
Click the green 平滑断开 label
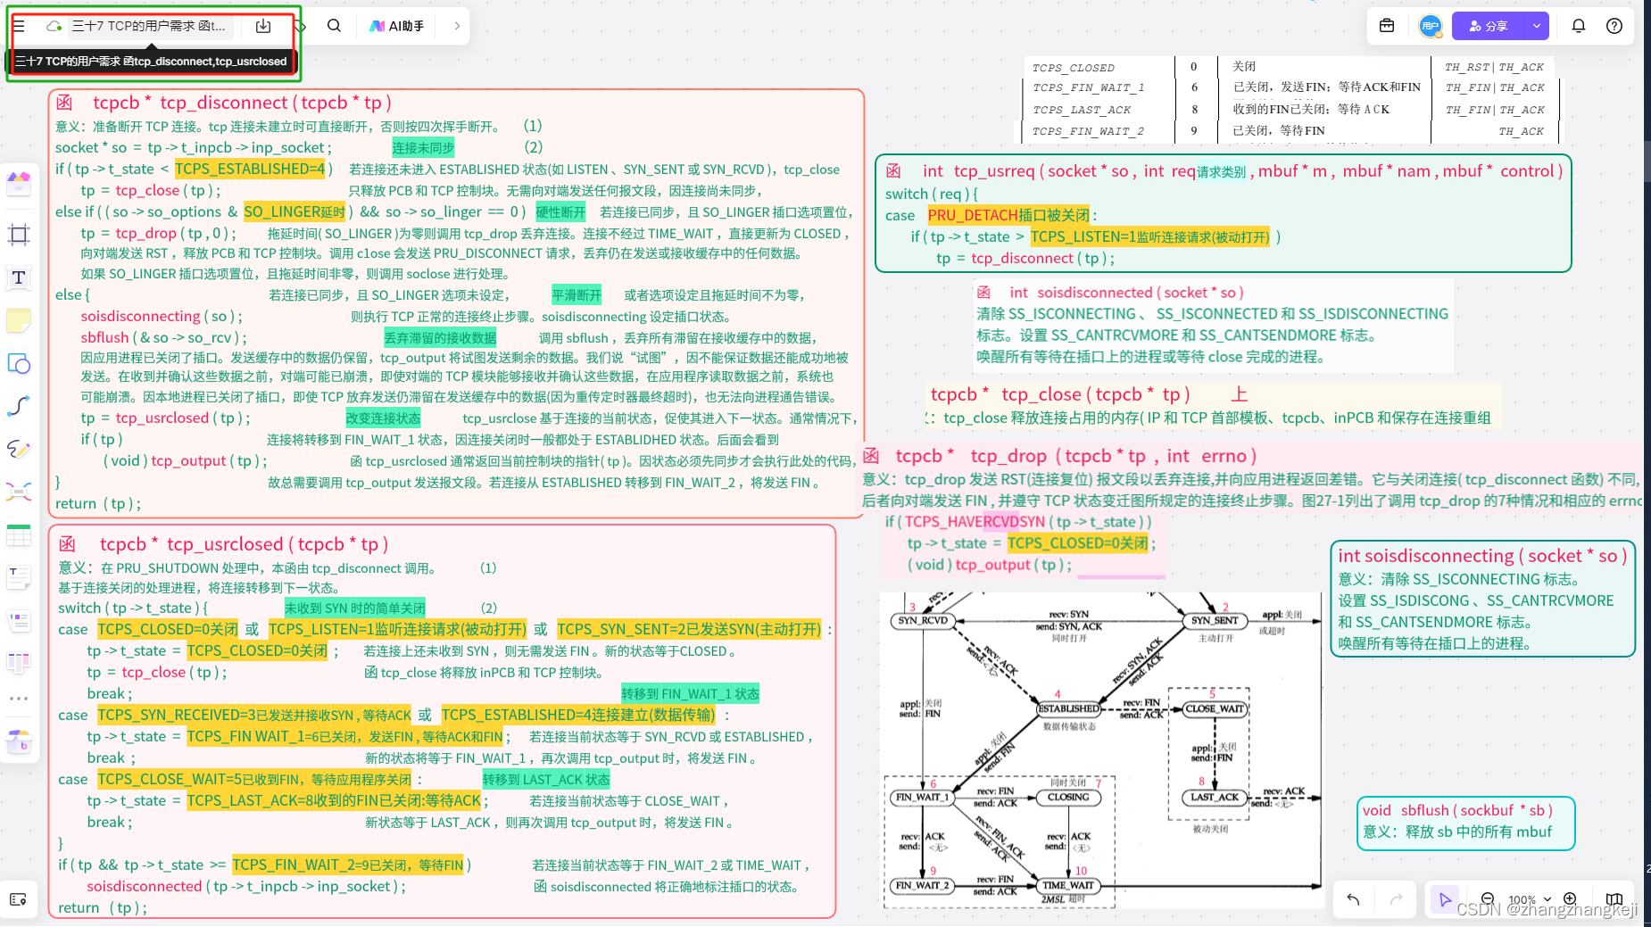pos(577,295)
